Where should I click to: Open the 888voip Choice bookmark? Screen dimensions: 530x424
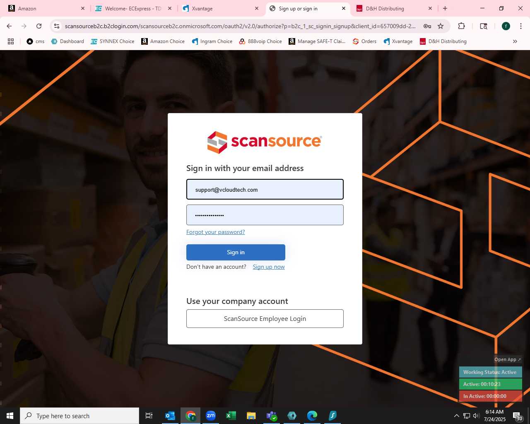pos(260,41)
